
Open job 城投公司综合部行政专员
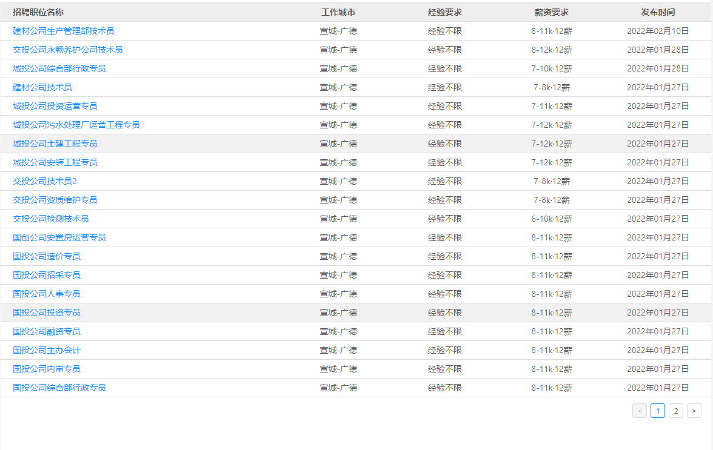pyautogui.click(x=59, y=68)
